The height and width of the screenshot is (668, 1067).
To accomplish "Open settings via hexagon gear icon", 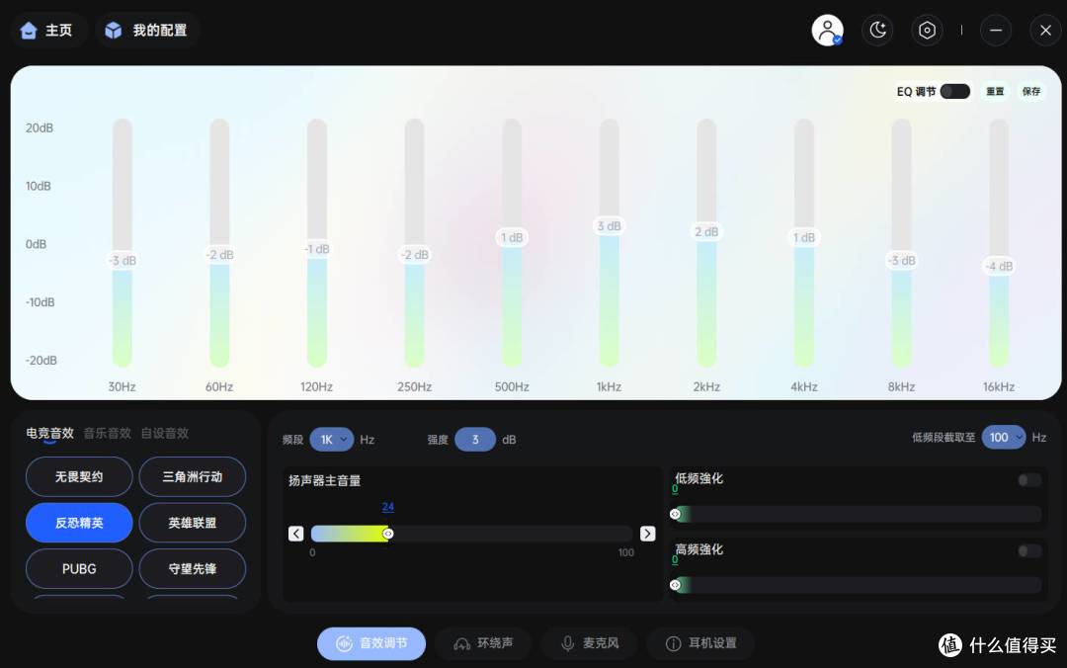I will pyautogui.click(x=927, y=31).
